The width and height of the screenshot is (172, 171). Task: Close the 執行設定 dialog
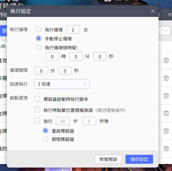(x=153, y=11)
